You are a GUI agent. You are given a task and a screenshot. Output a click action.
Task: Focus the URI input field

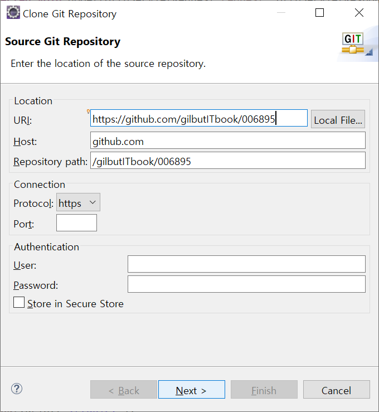pyautogui.click(x=199, y=118)
